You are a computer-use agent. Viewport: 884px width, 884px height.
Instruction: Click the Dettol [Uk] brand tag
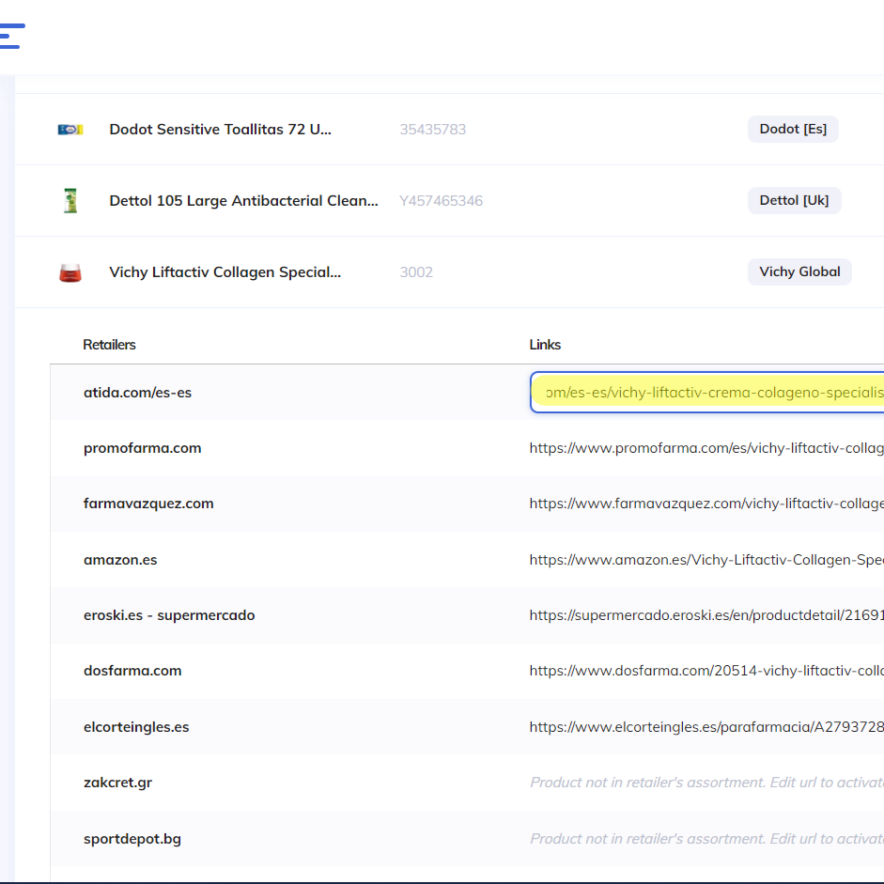[x=794, y=200]
